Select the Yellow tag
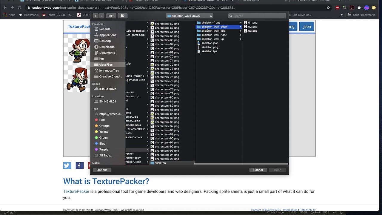Image resolution: width=382 pixels, height=215 pixels. [x=104, y=132]
